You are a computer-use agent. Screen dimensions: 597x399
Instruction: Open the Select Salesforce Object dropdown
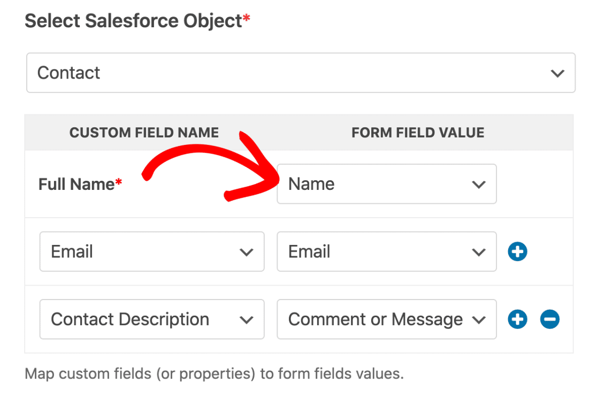300,73
